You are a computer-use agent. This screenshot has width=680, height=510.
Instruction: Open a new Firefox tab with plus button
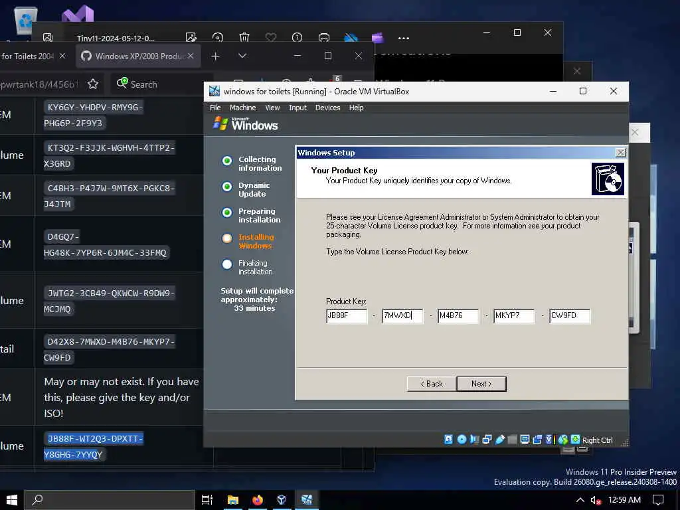coord(216,56)
